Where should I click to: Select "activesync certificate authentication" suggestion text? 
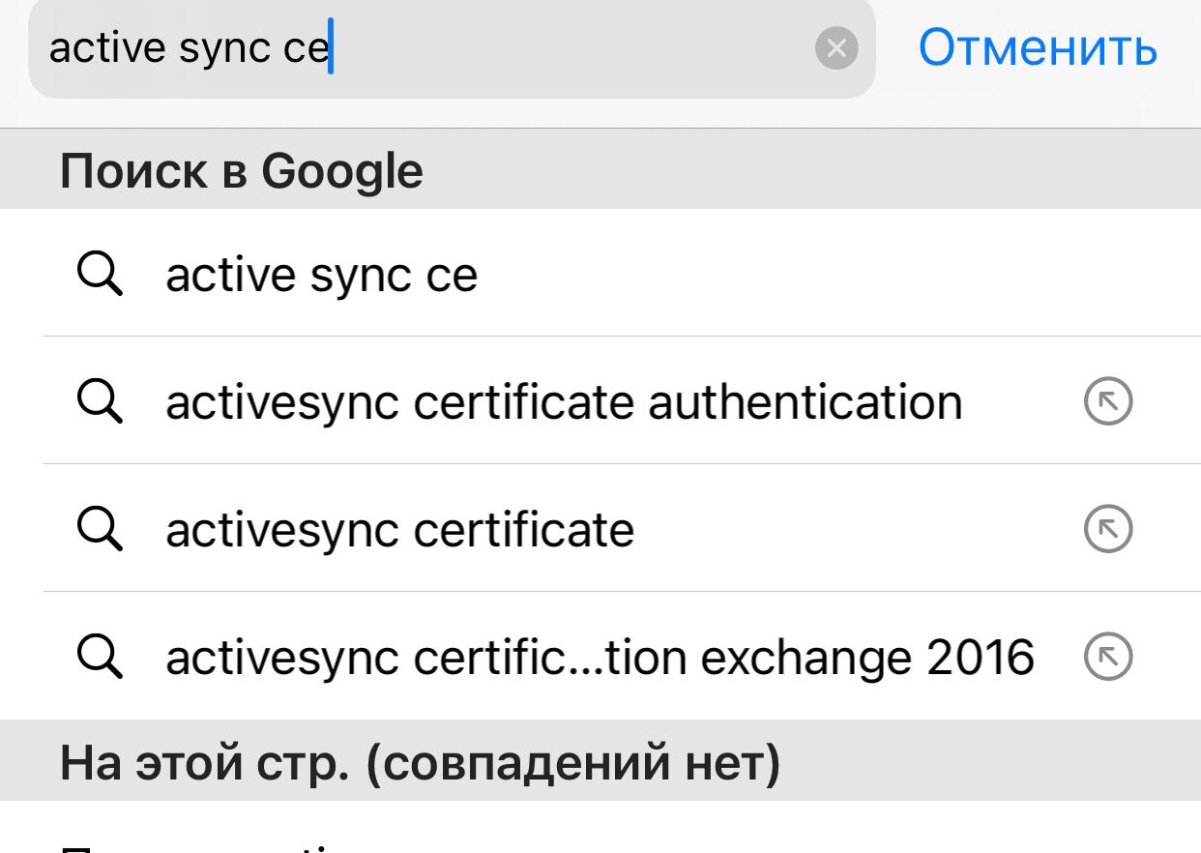coord(563,402)
